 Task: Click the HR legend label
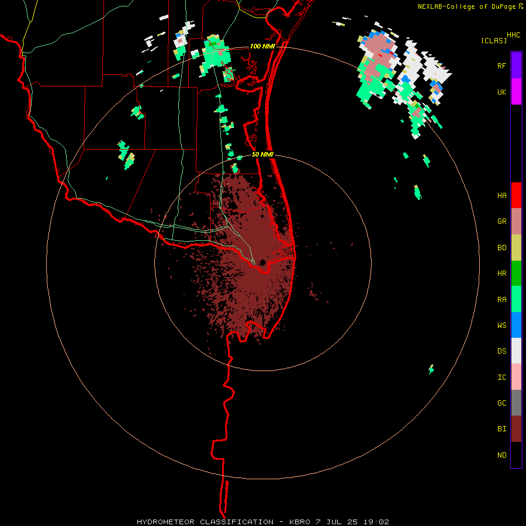pos(501,274)
